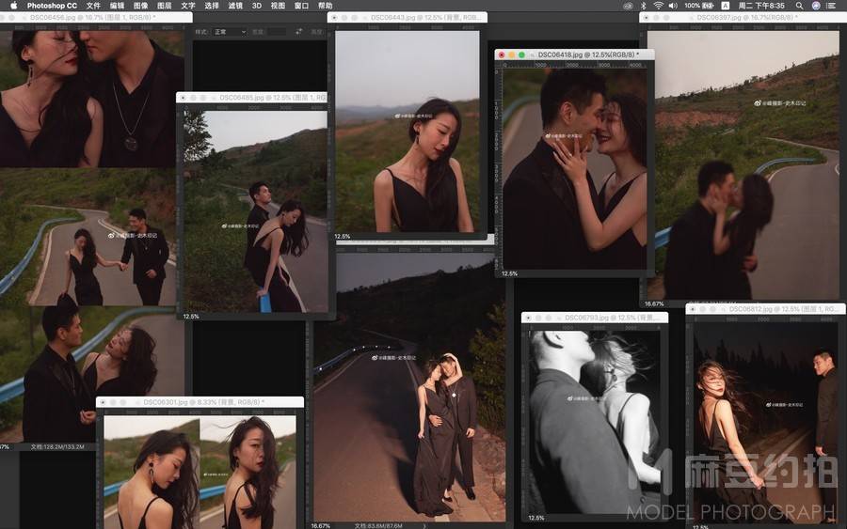Click the two-portrait canvas in DSC06301

pyautogui.click(x=200, y=472)
